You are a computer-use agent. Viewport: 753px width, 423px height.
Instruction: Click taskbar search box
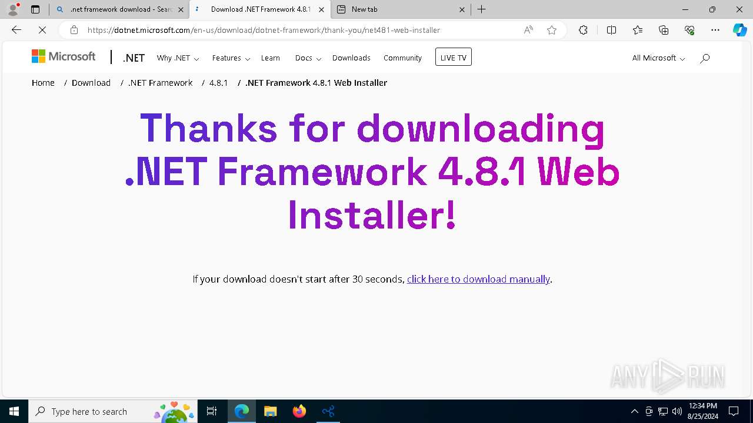(x=114, y=411)
